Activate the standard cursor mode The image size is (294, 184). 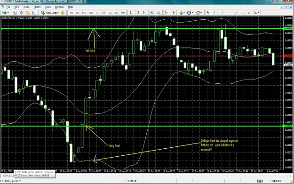208,13
